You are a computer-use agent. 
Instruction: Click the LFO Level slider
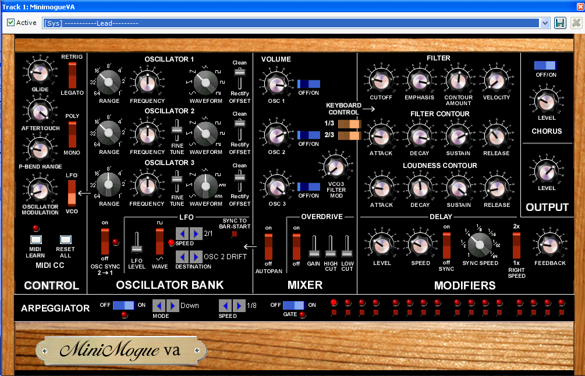[x=137, y=243]
